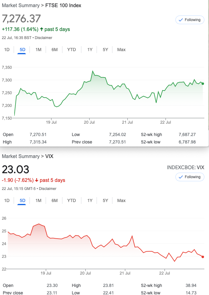Click the INDEXCBOE: VIX label

[x=186, y=167]
